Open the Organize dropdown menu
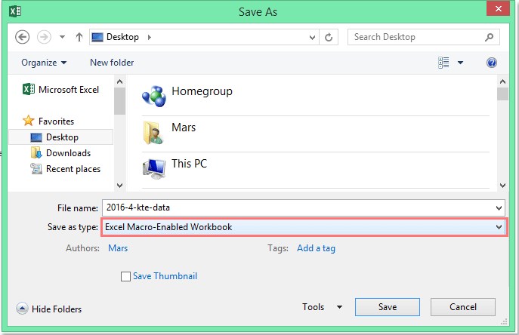Image resolution: width=519 pixels, height=335 pixels. (44, 63)
